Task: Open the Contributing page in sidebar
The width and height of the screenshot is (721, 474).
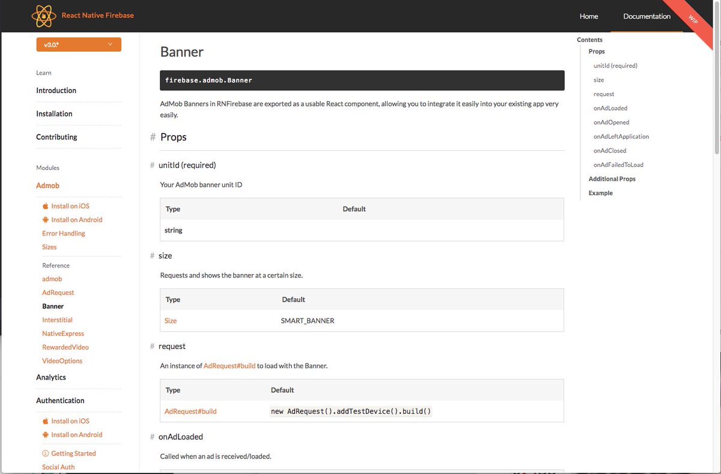Action: point(56,137)
